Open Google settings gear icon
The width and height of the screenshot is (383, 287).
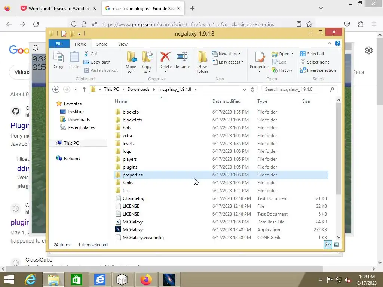coord(368,50)
